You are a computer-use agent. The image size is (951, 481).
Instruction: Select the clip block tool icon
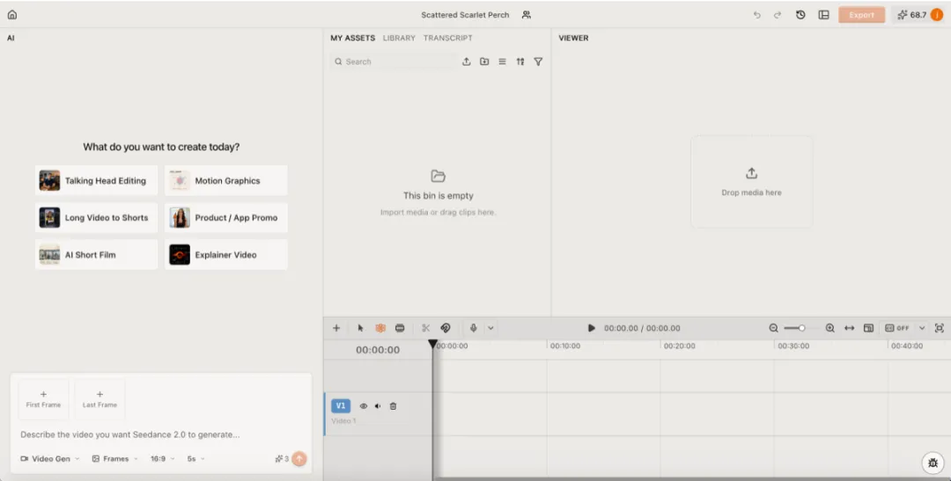(x=400, y=328)
